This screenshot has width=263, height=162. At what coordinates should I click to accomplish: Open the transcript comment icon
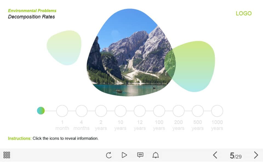click(x=140, y=155)
